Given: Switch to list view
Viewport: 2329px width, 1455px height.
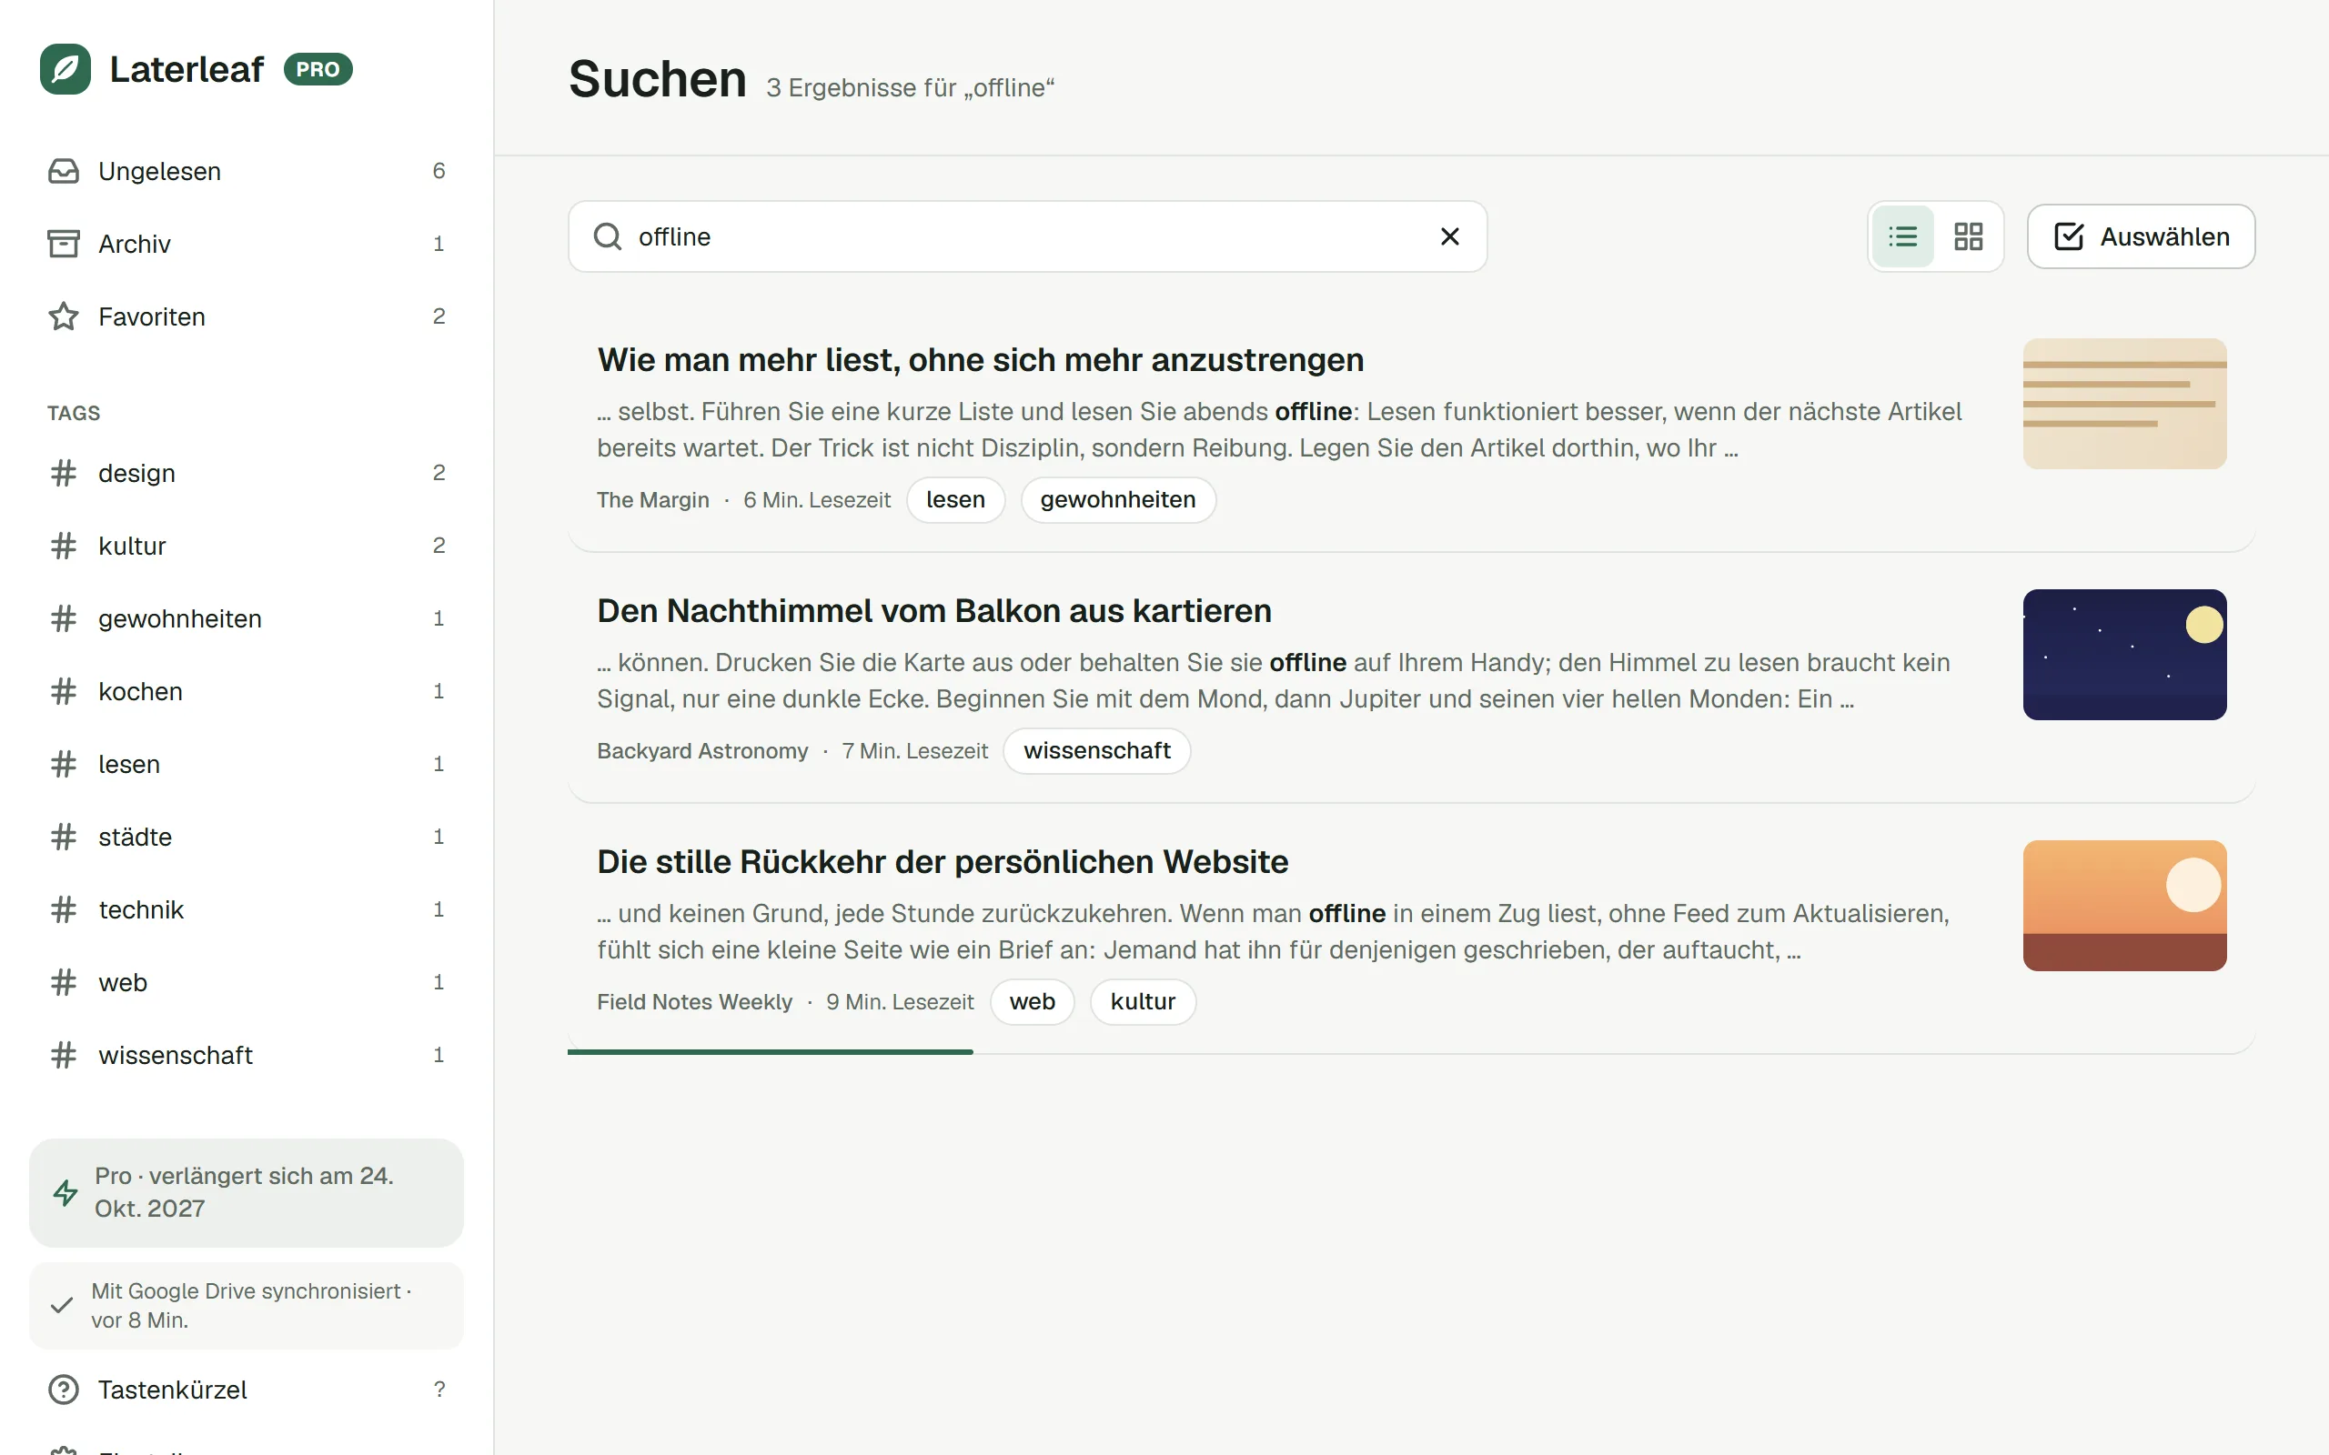Looking at the screenshot, I should pos(1902,236).
